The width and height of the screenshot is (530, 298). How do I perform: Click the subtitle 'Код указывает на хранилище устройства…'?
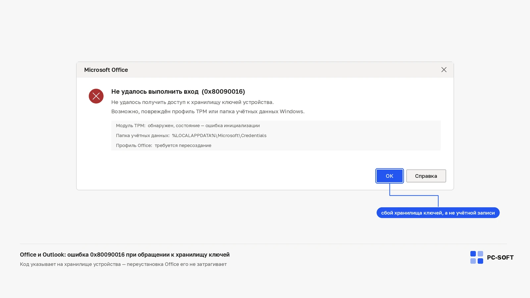point(123,264)
